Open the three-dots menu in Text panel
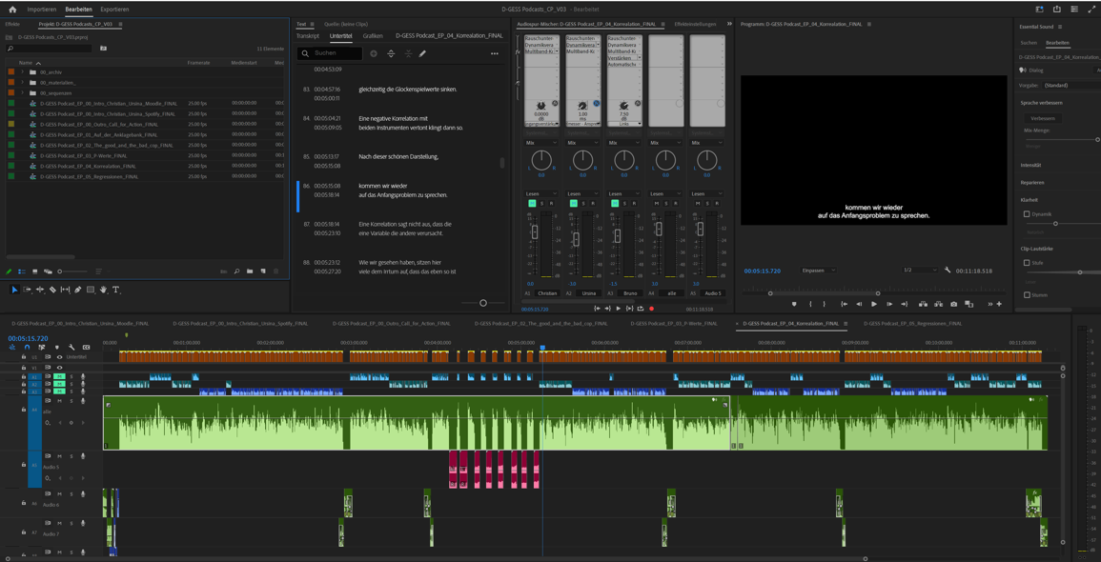 [495, 53]
